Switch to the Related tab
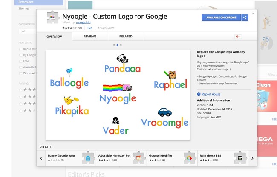 126,37
